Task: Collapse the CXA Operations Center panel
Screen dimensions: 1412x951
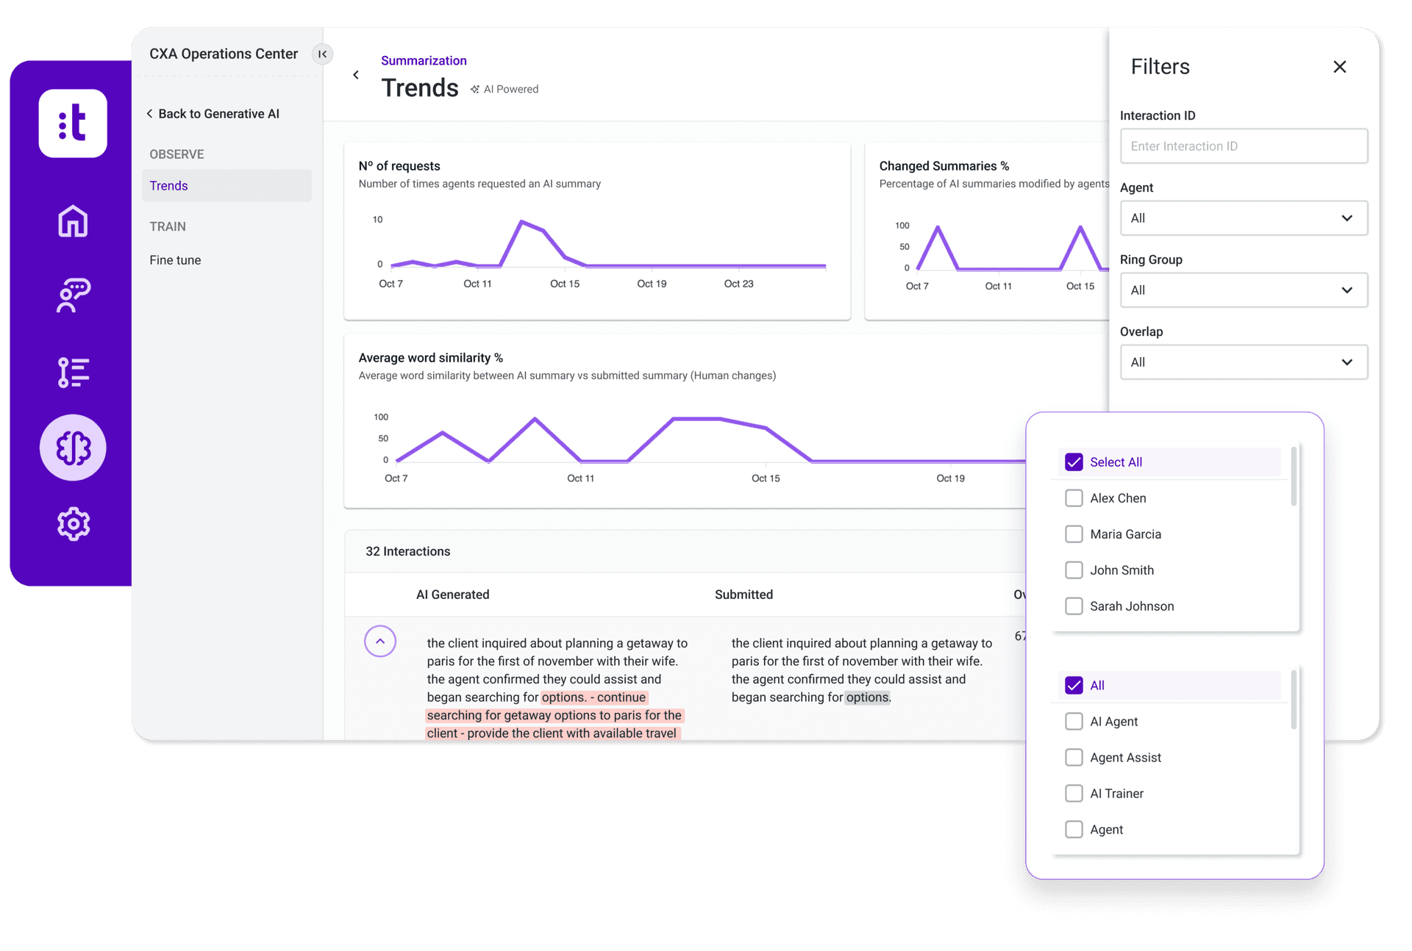Action: [x=321, y=54]
